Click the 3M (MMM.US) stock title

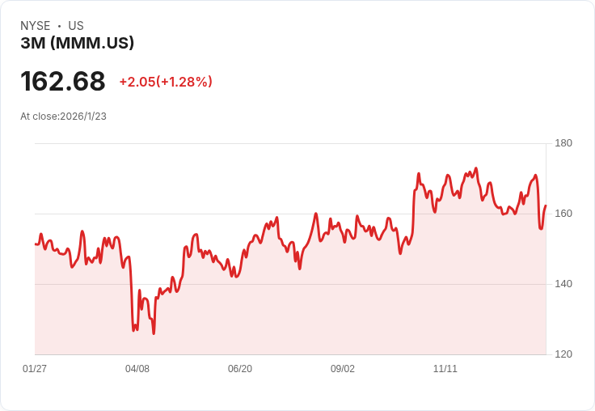click(77, 43)
